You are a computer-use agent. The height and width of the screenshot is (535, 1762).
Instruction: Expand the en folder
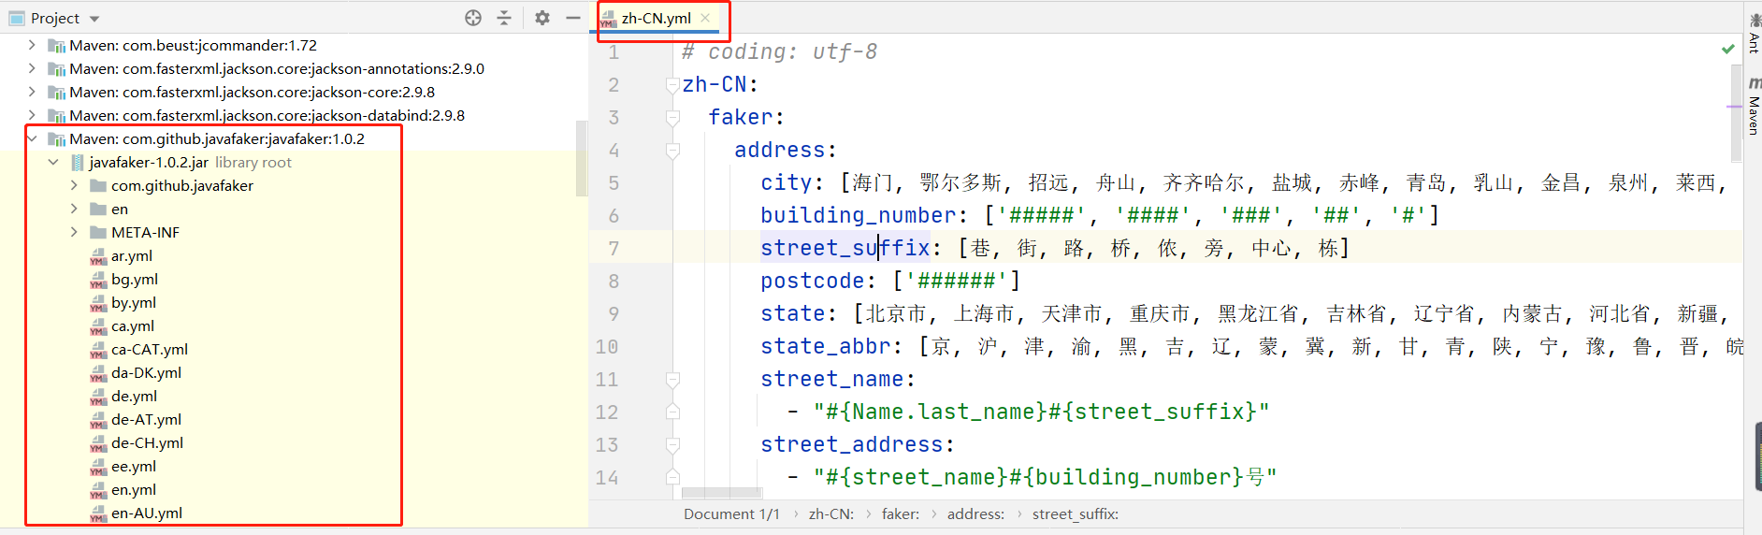[74, 209]
